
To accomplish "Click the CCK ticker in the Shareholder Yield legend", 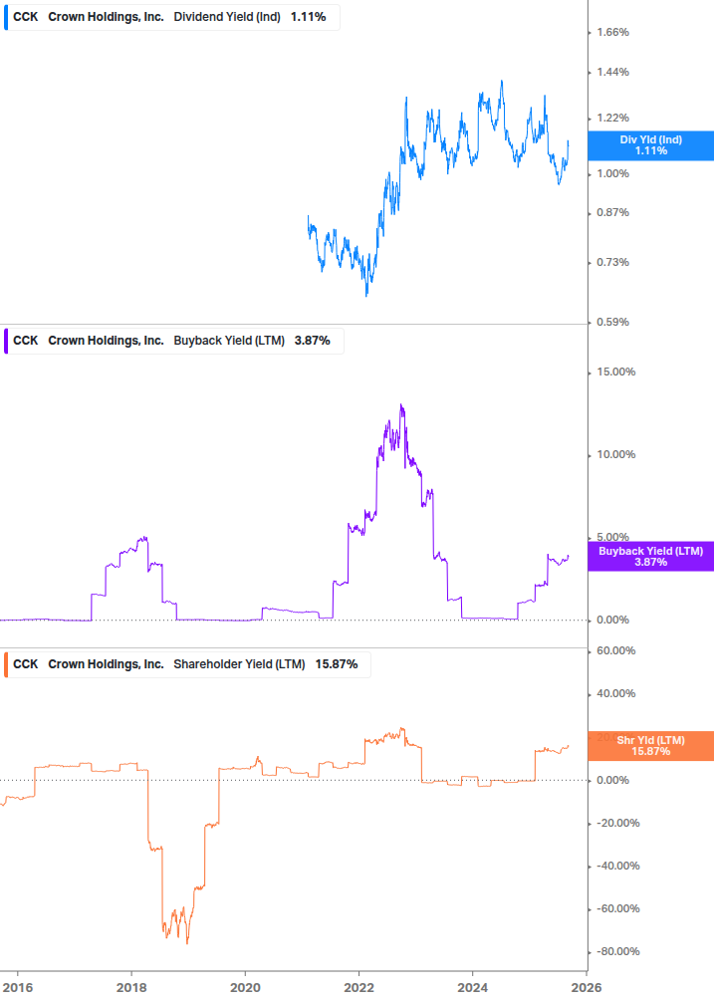I will point(26,664).
